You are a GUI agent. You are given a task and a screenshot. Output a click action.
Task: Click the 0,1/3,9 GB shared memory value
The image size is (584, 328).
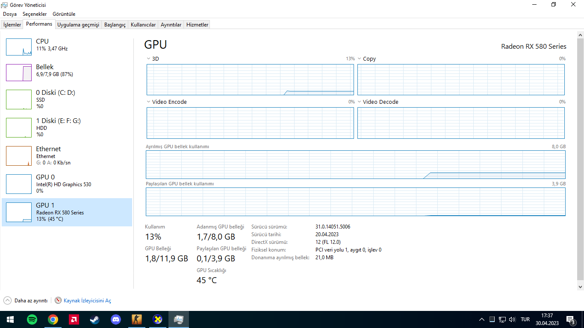tap(216, 258)
